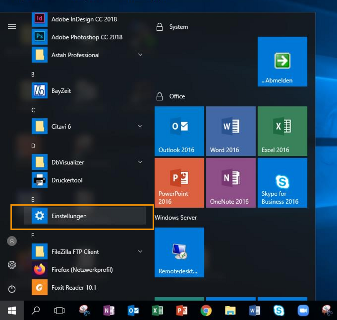The image size is (337, 320).
Task: Open the Citavi 6 folder entry
Action: (85, 126)
